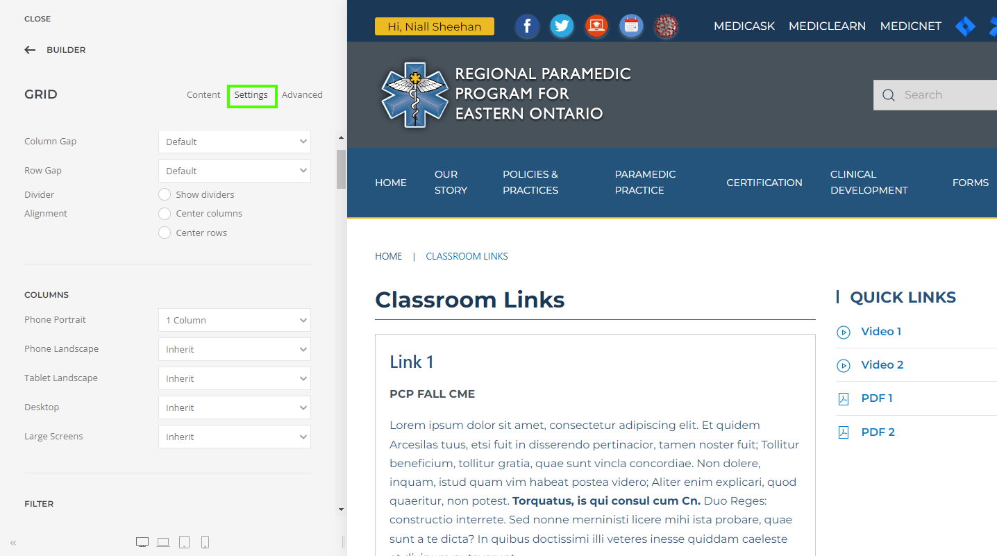Click HOME in the breadcrumb
The image size is (997, 556).
tap(388, 256)
